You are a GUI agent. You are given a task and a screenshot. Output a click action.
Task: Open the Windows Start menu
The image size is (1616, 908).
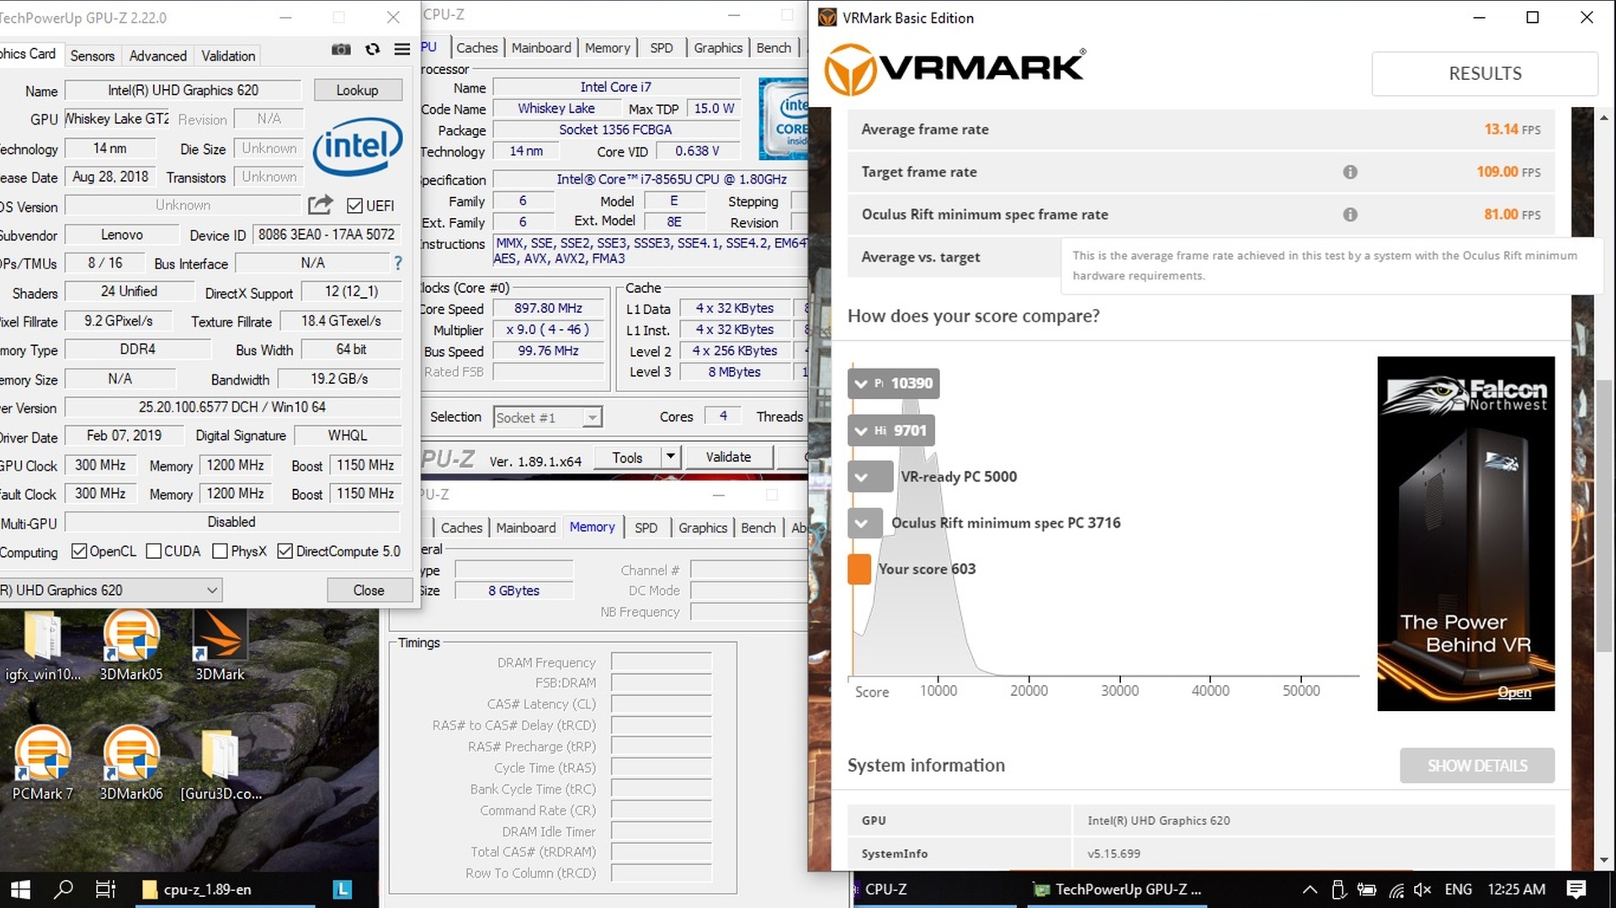20,889
